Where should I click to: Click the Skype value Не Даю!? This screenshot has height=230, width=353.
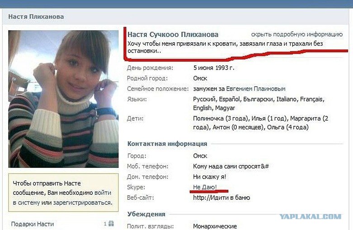(205, 187)
